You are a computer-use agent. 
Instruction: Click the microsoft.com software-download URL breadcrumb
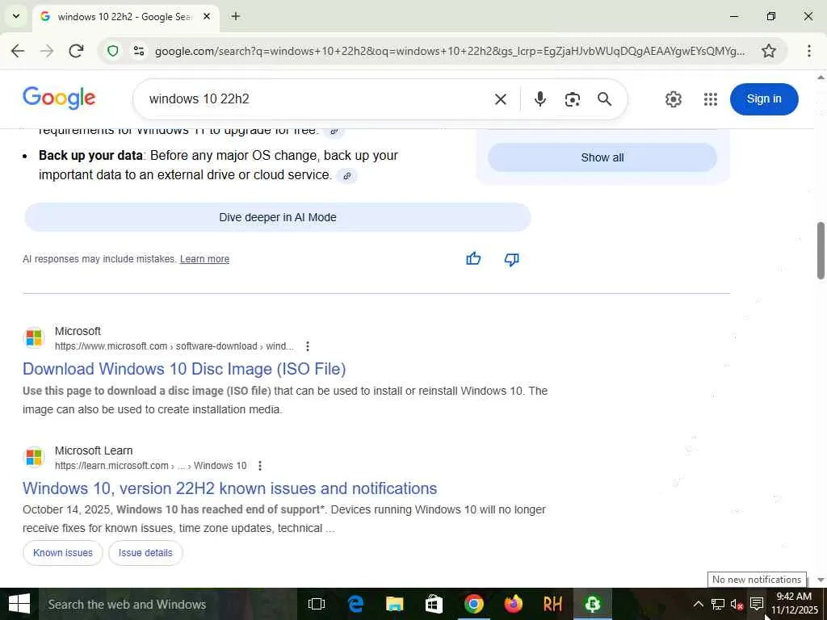pos(174,346)
